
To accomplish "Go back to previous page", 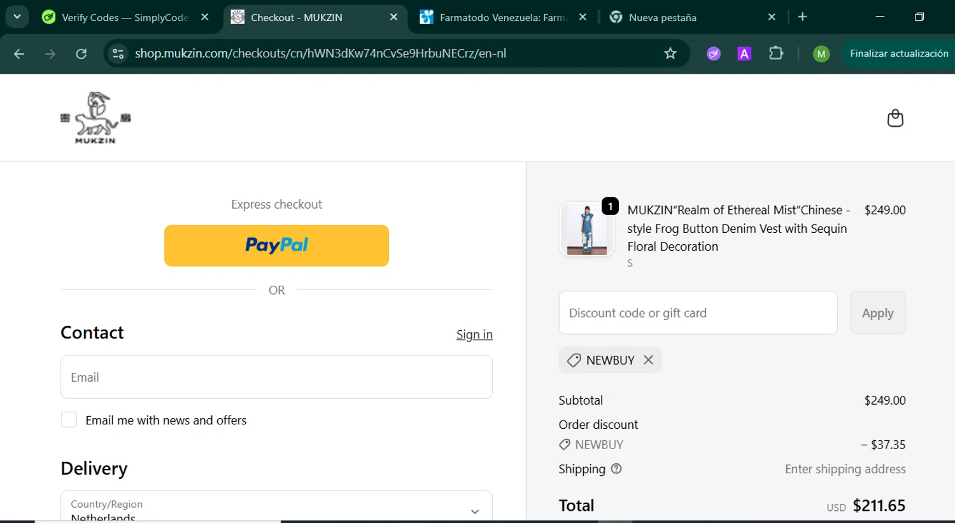I will 19,54.
